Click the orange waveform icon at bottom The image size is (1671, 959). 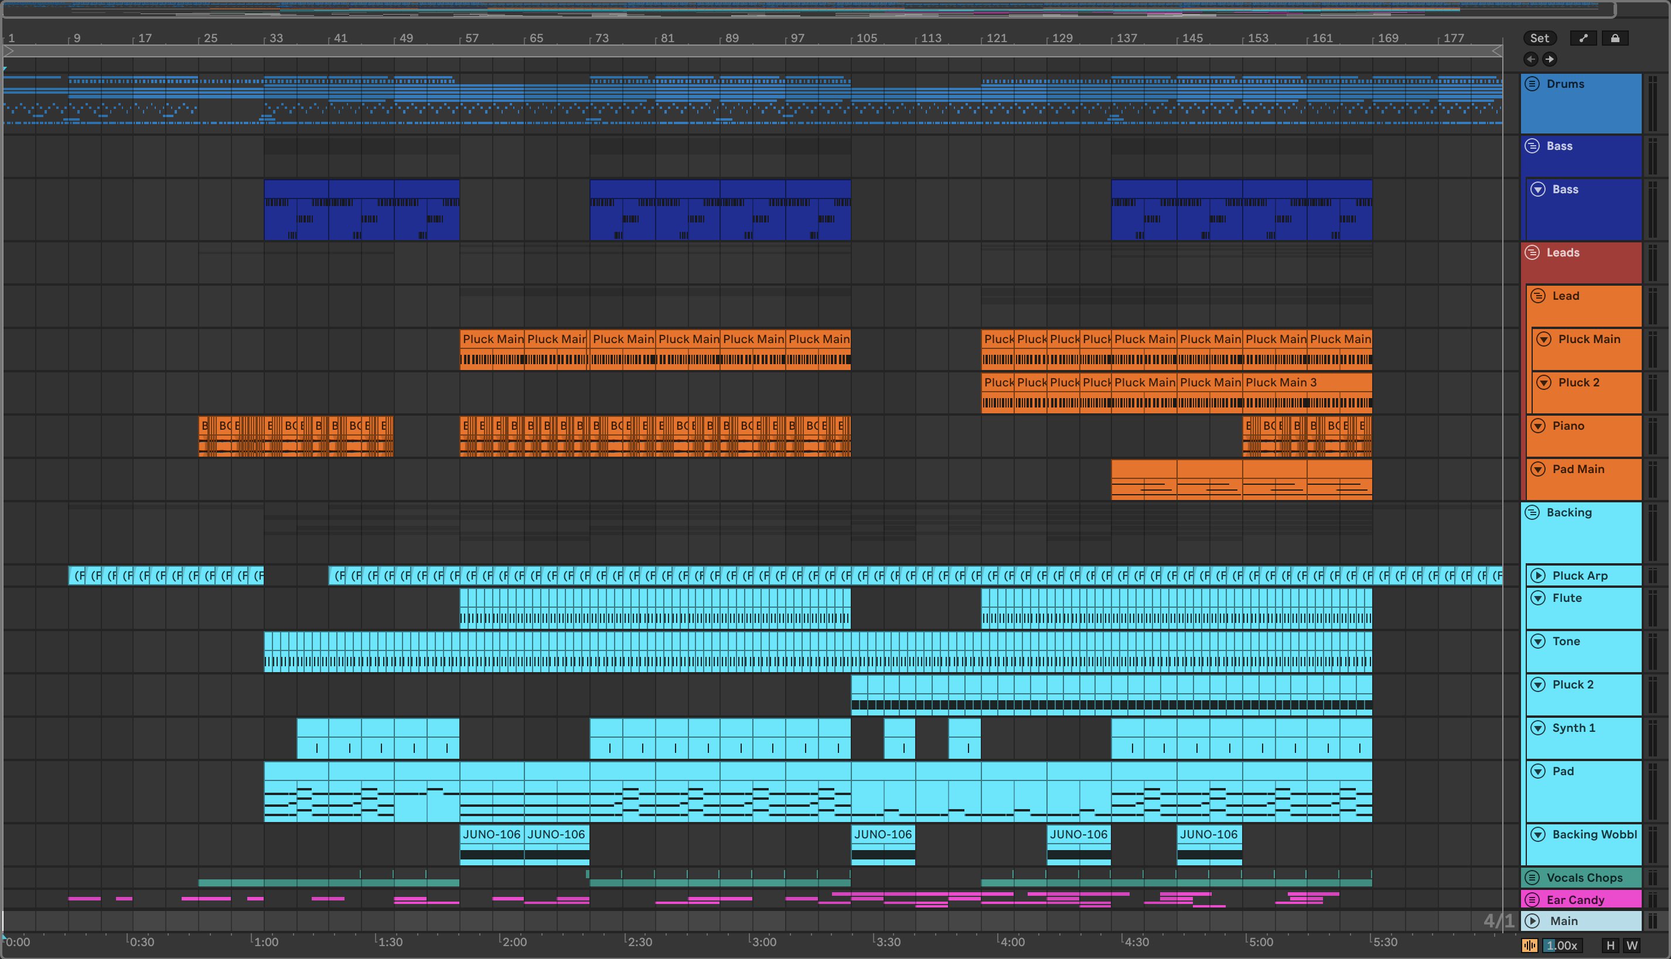click(x=1530, y=945)
